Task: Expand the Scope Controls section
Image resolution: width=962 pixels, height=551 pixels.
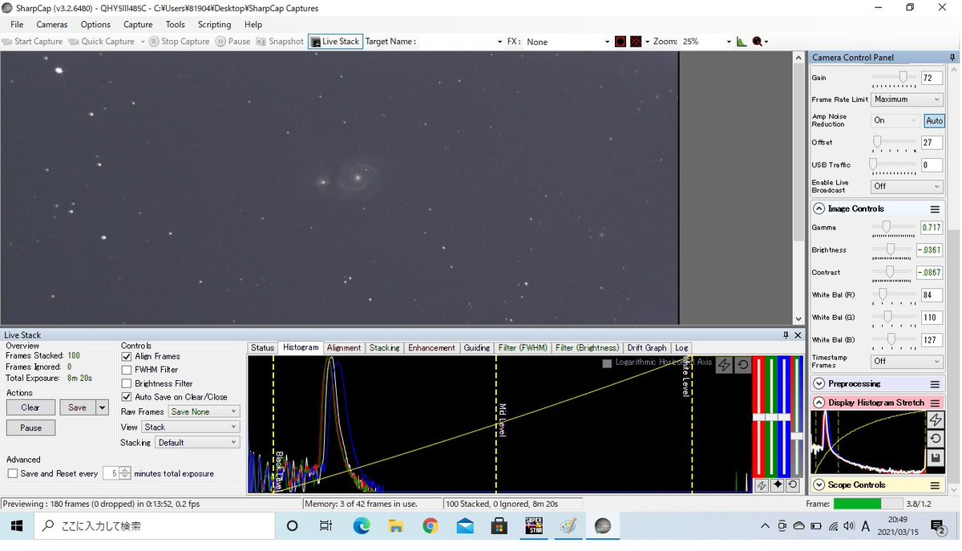Action: point(819,485)
